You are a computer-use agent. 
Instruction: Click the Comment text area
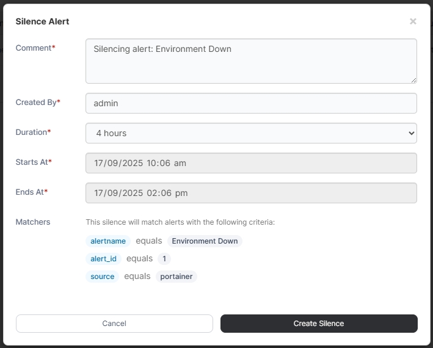click(251, 61)
